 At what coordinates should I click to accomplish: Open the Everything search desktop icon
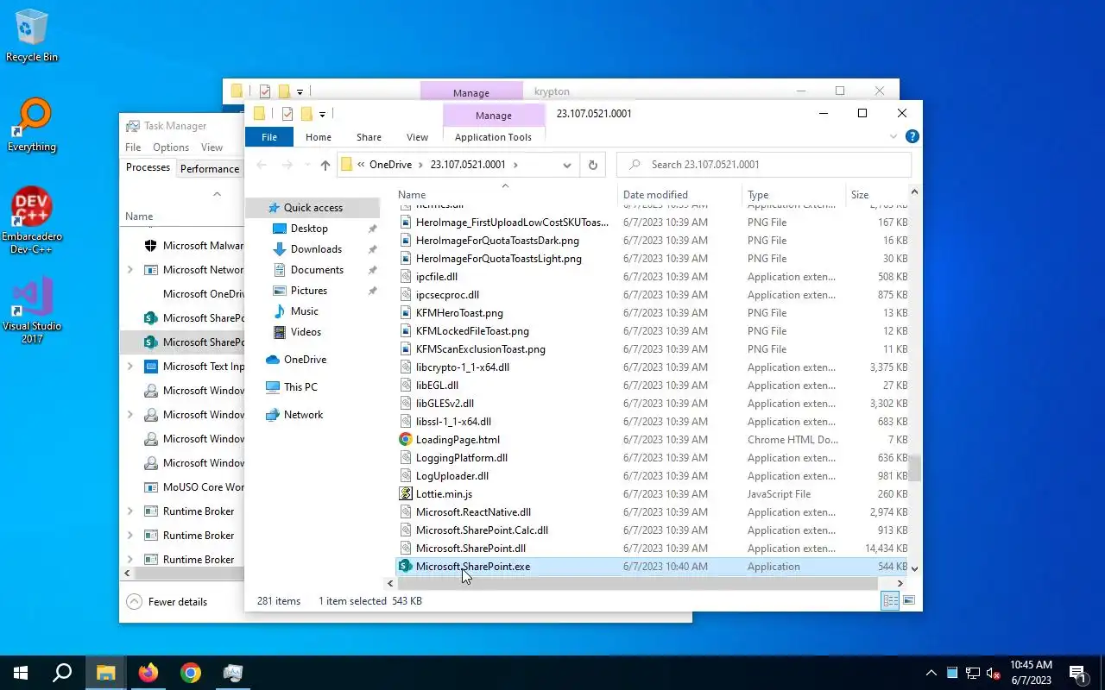pyautogui.click(x=32, y=126)
